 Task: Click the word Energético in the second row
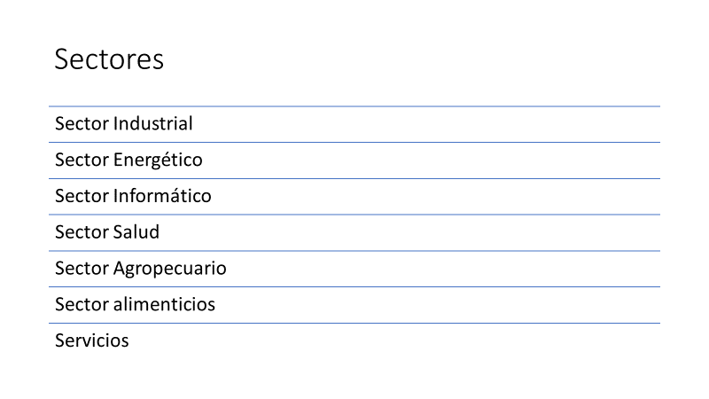[x=159, y=160]
